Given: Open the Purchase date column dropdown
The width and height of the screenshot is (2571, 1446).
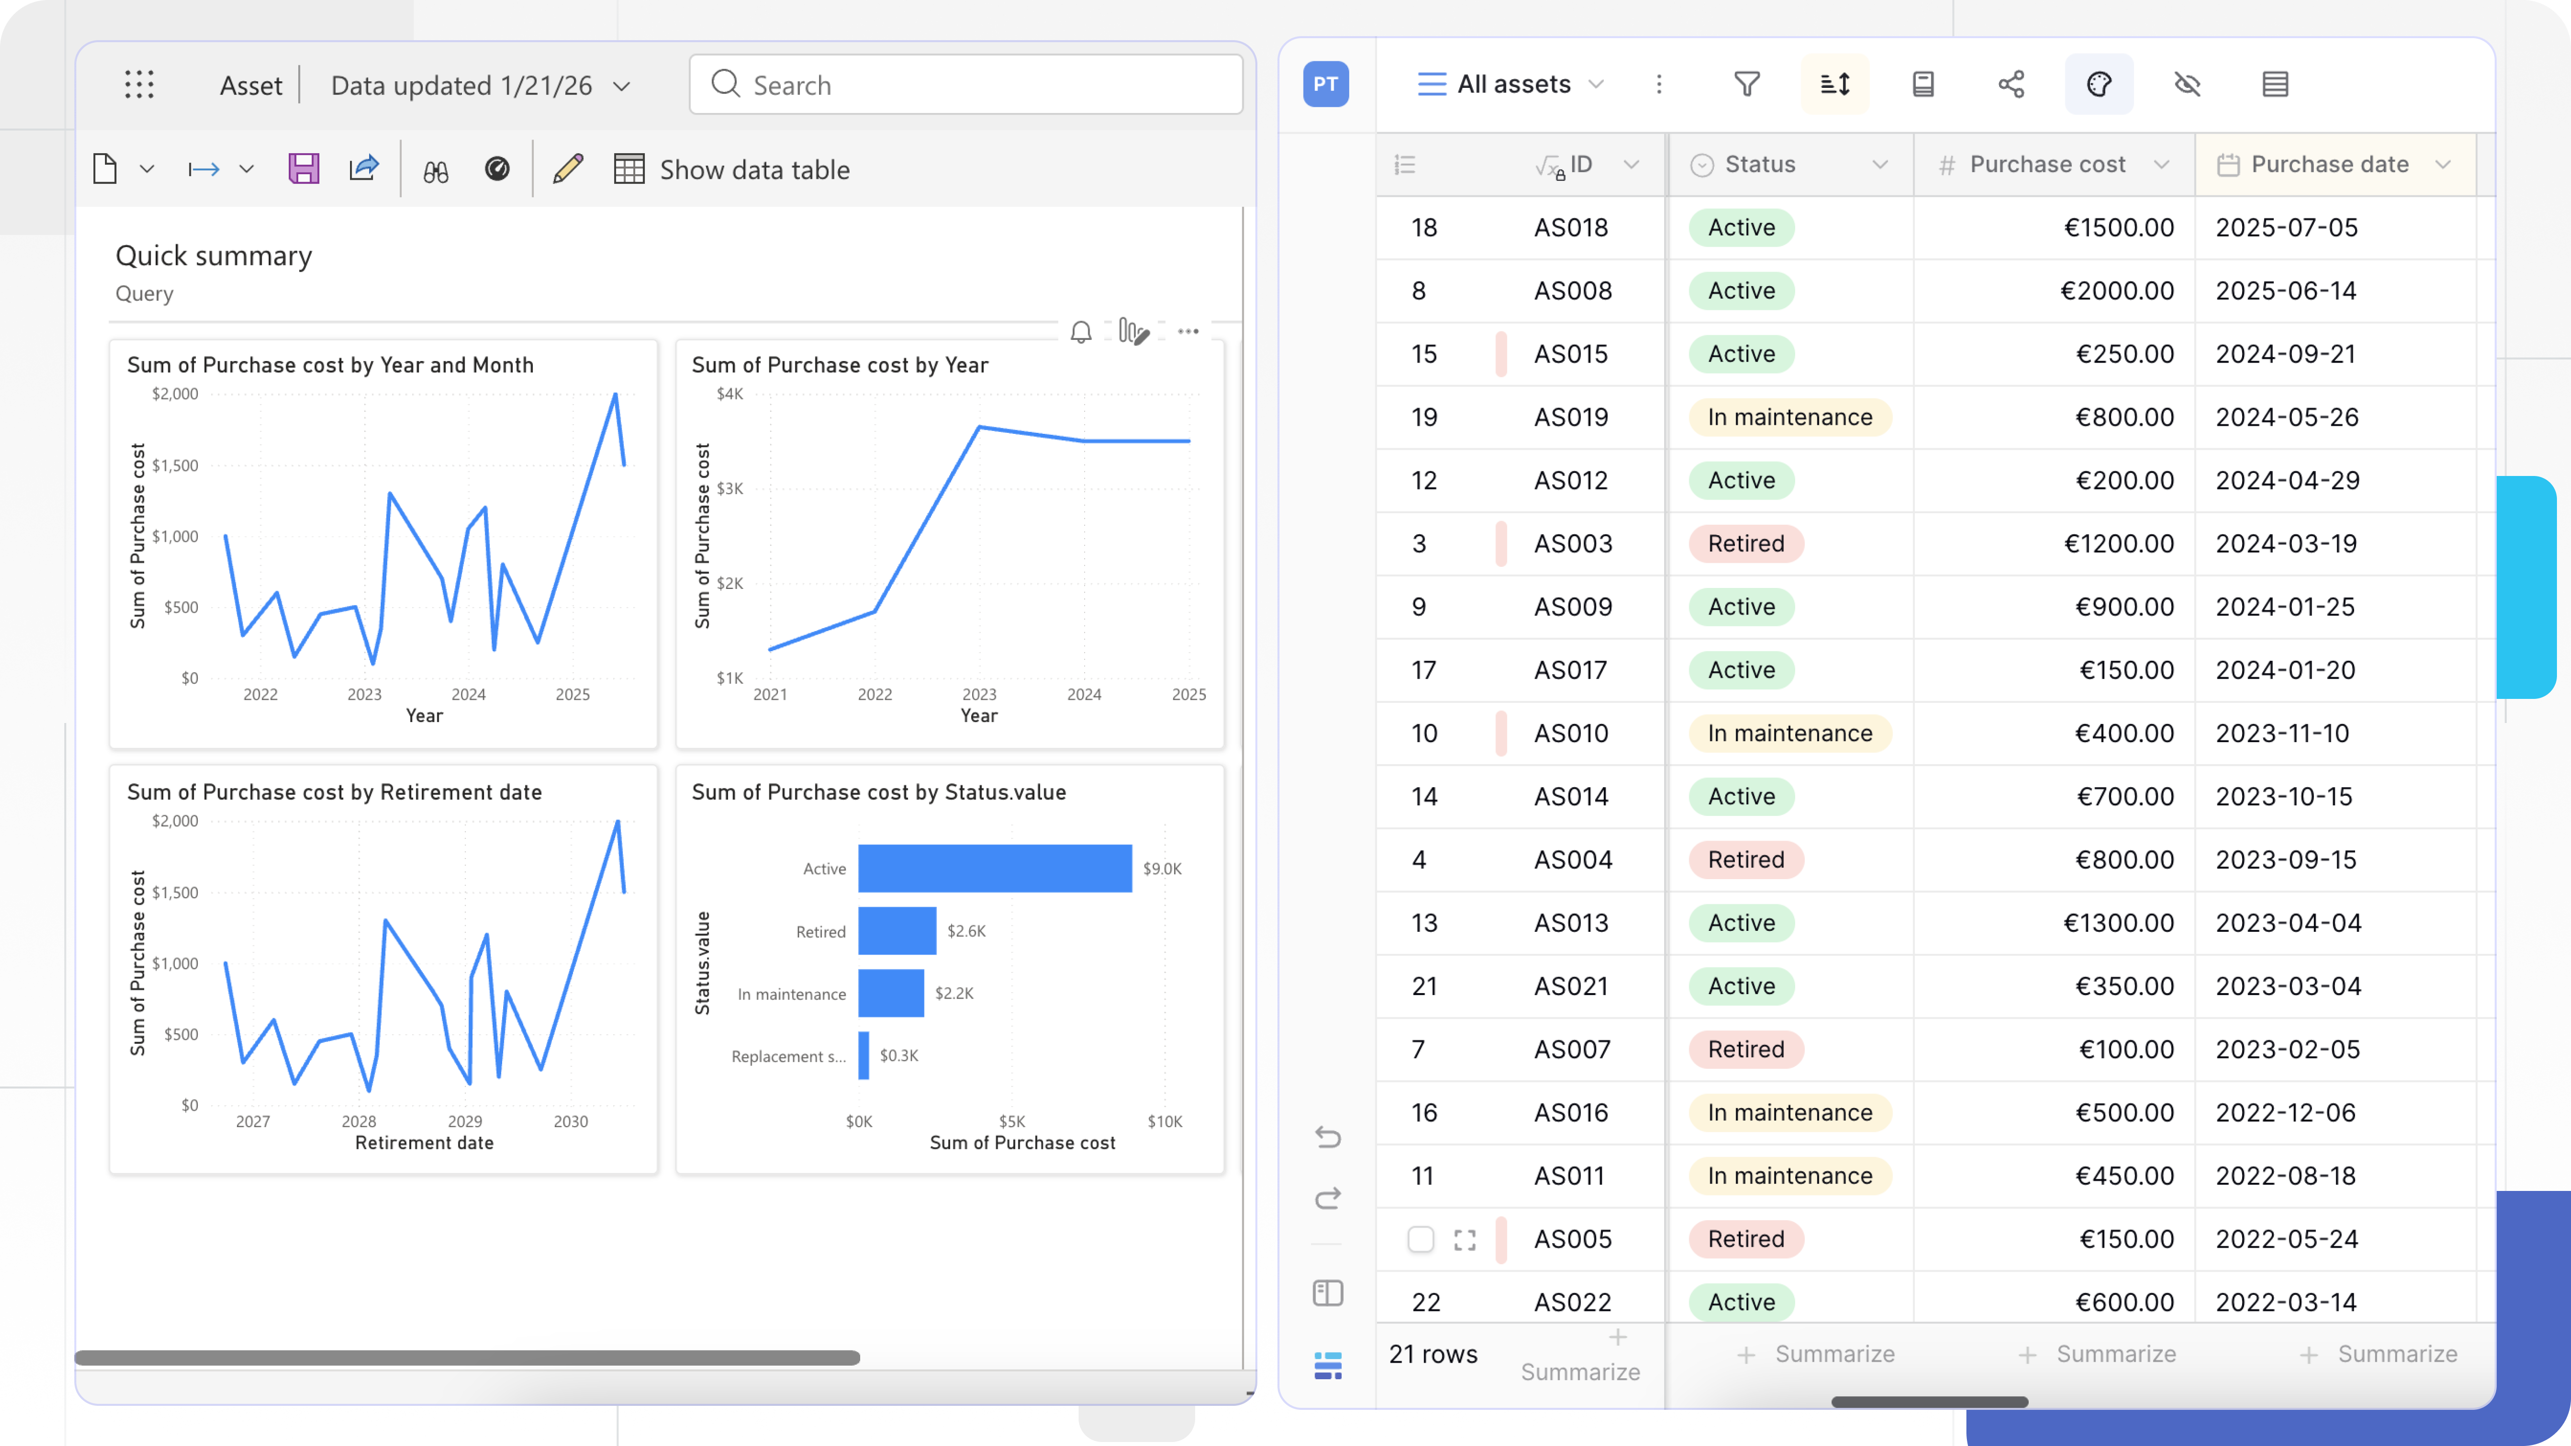Looking at the screenshot, I should point(2444,165).
